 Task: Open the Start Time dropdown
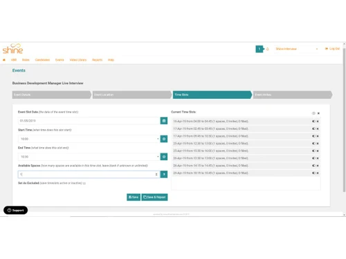pos(89,139)
